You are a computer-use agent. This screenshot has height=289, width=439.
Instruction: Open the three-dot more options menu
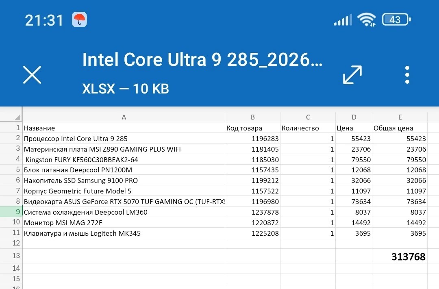(x=407, y=75)
